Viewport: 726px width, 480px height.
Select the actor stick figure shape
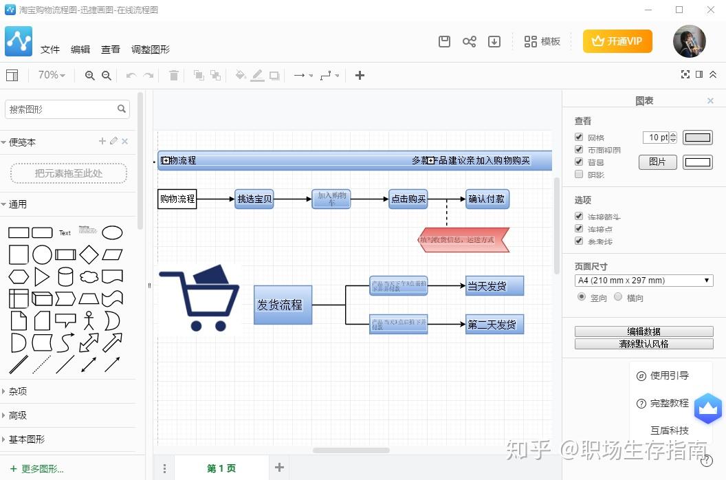tap(89, 320)
